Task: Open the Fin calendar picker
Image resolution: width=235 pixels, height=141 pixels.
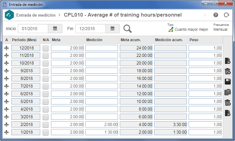Action: (112, 29)
